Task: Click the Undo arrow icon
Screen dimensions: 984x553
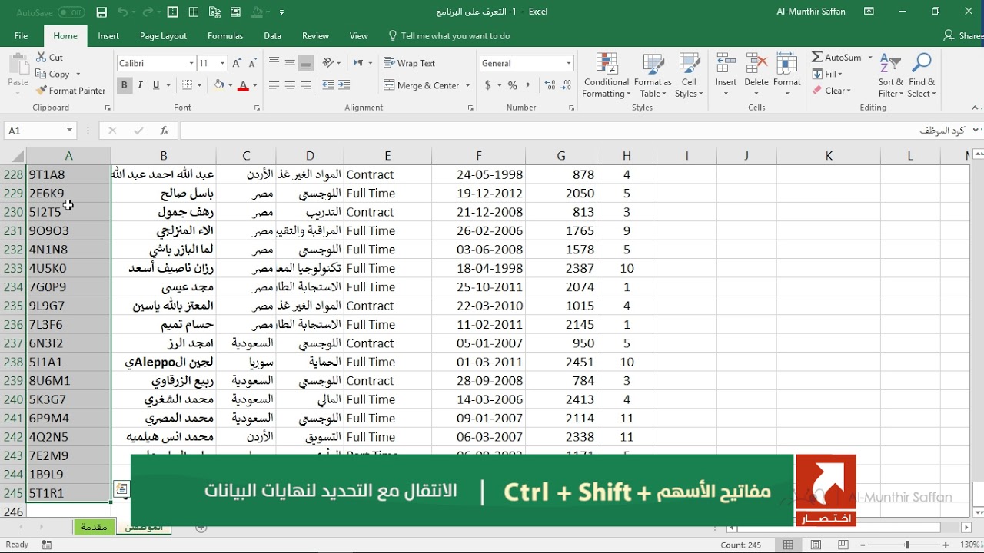Action: click(x=123, y=12)
